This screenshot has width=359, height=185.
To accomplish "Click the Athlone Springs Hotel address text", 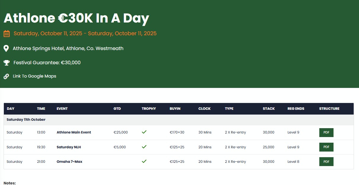I will point(68,48).
